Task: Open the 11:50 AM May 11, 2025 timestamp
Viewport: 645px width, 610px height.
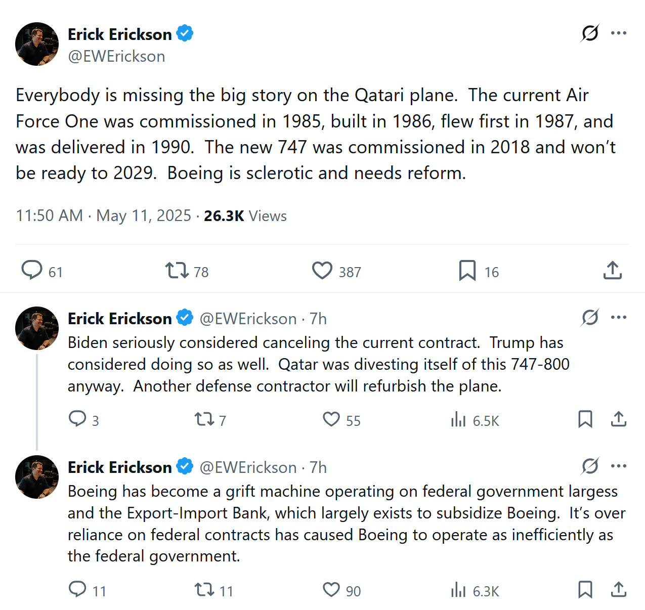Action: coord(103,216)
